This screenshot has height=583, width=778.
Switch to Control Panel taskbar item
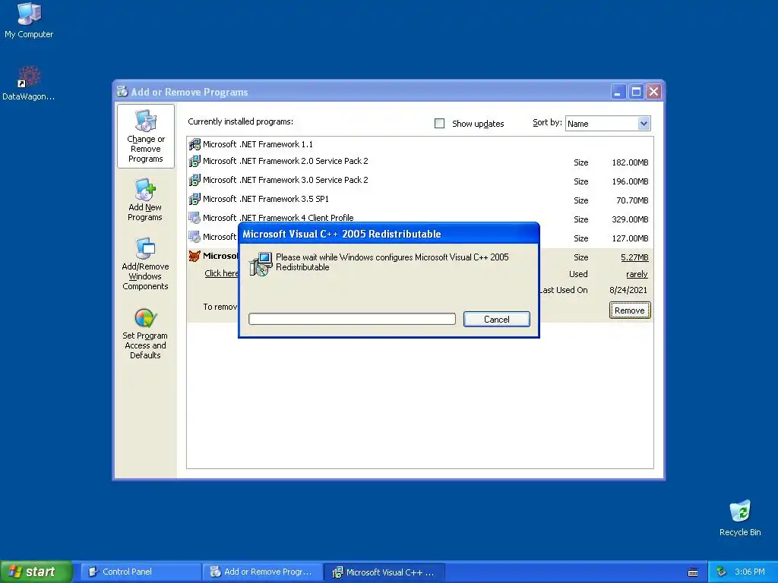tap(141, 572)
